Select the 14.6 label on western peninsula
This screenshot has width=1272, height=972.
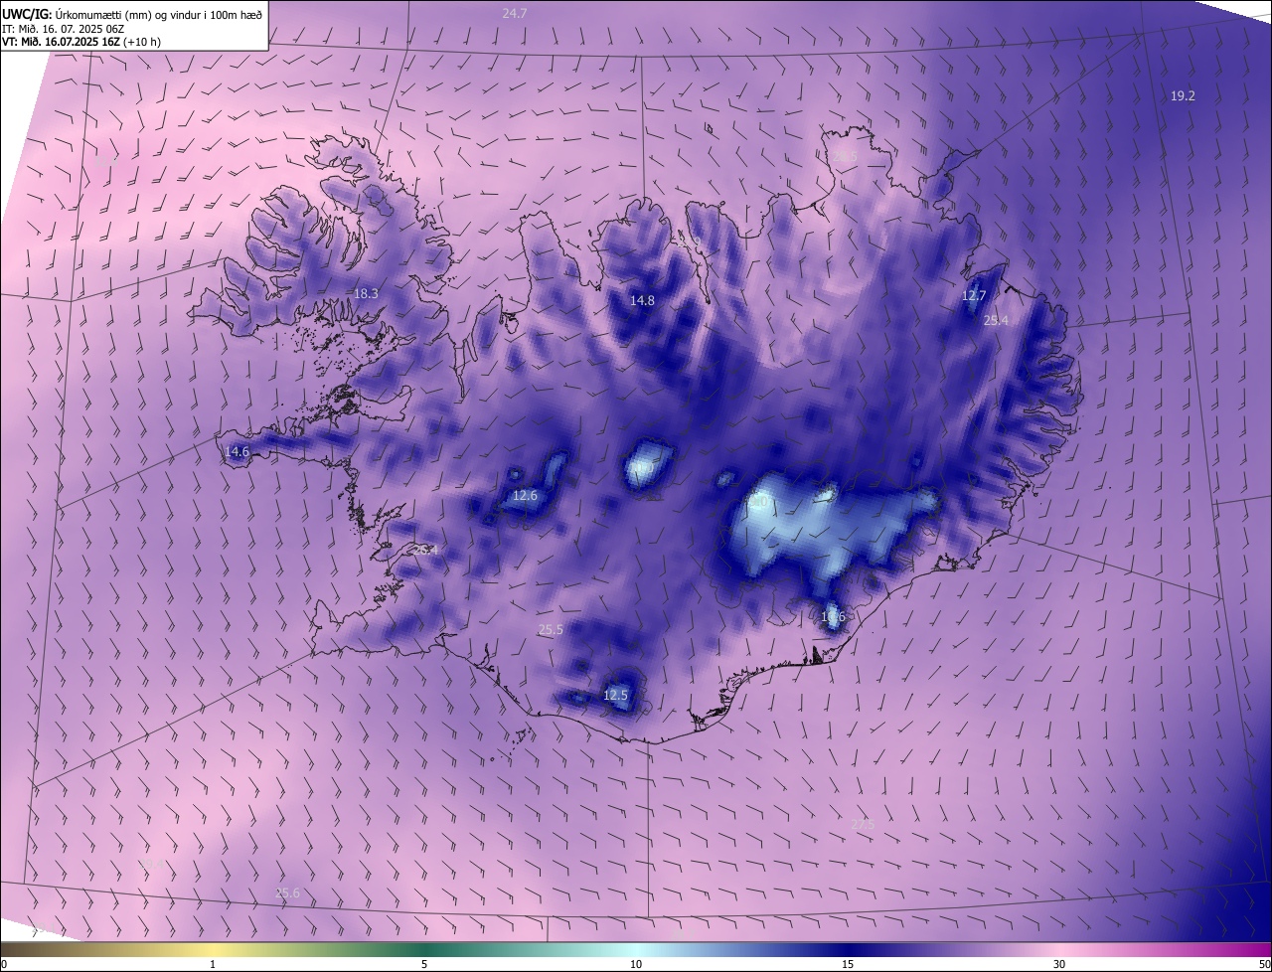tap(237, 452)
